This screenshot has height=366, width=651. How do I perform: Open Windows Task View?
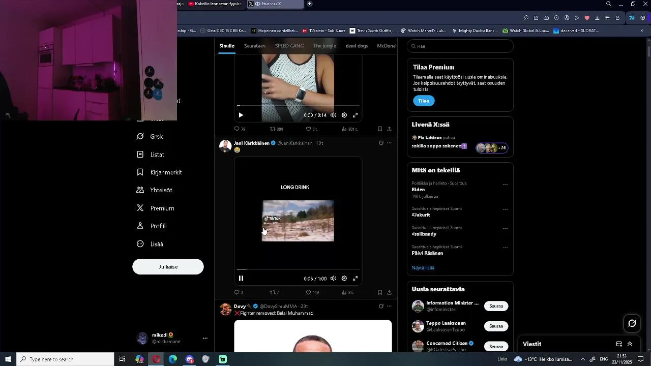coord(122,359)
